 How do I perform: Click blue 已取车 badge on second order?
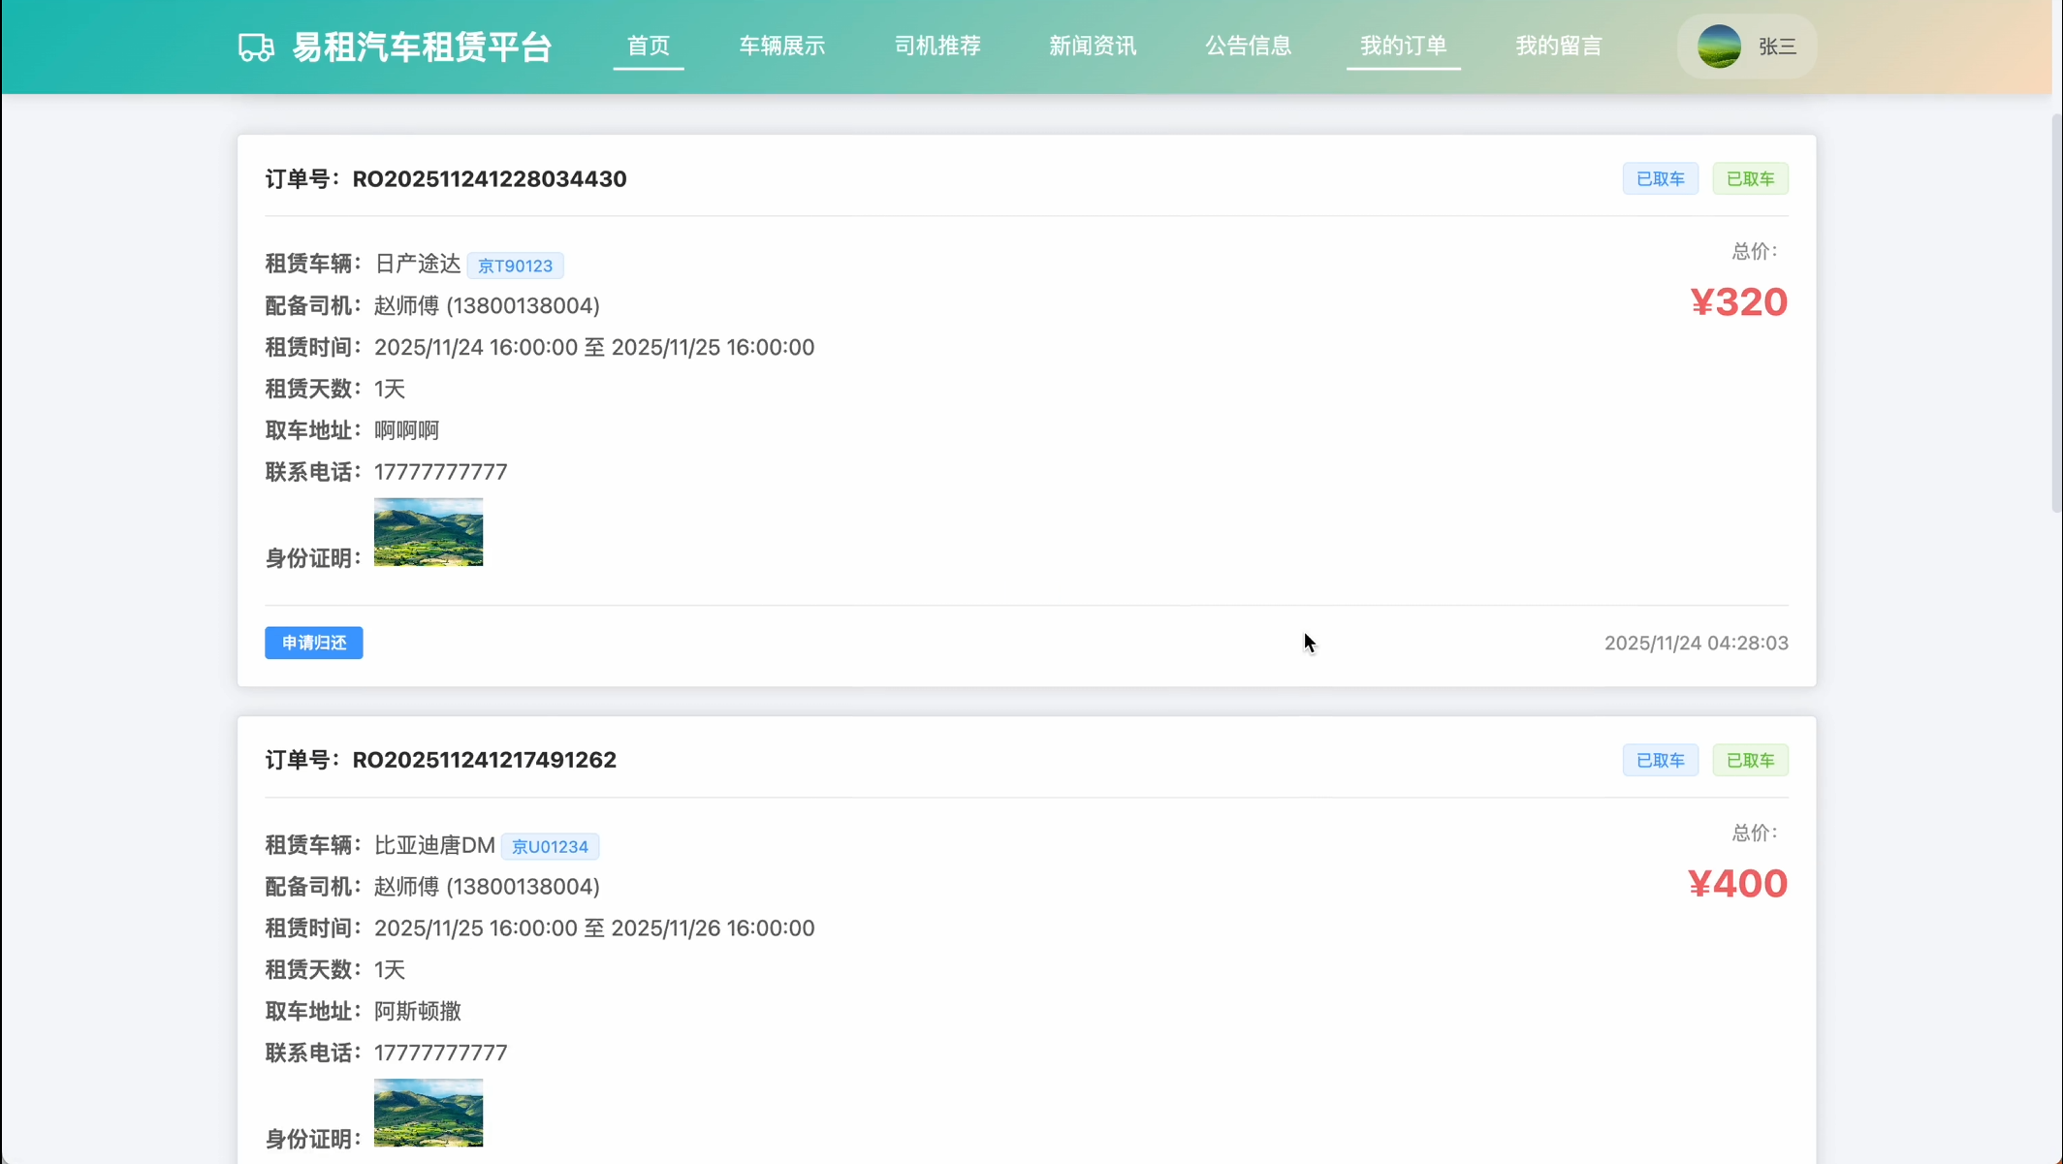coord(1660,760)
